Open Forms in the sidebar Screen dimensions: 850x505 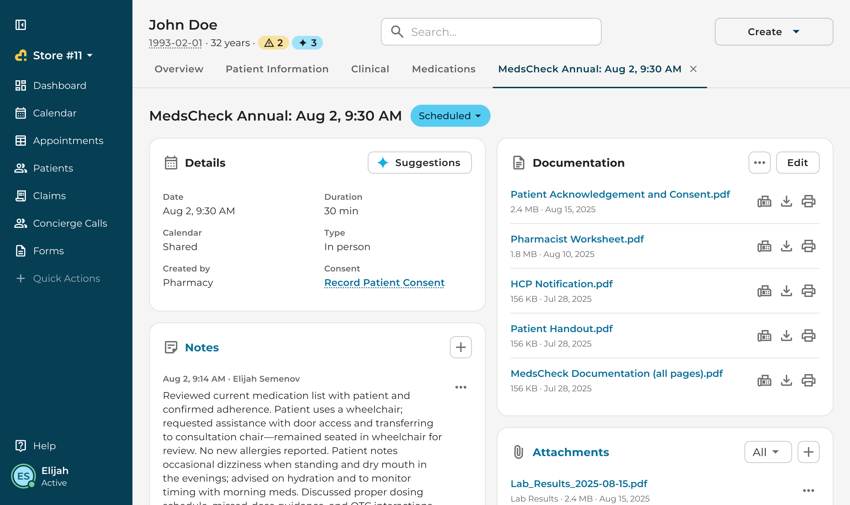[40, 251]
